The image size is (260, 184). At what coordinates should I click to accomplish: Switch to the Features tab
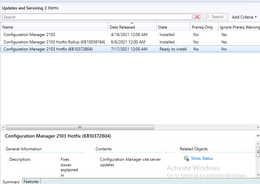point(31,182)
